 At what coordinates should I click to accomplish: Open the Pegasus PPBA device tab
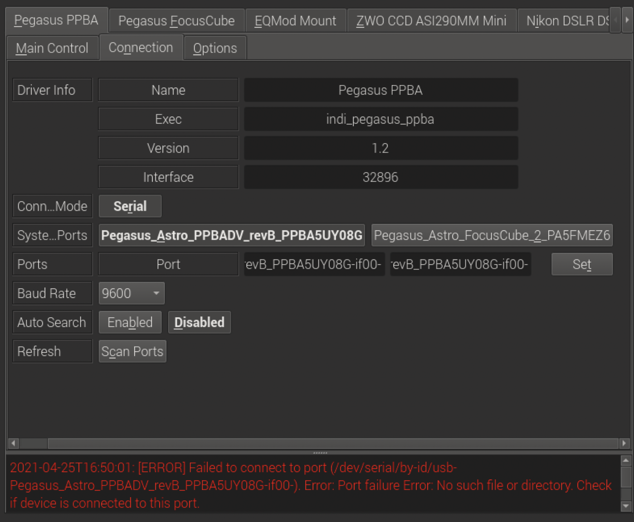pos(56,20)
